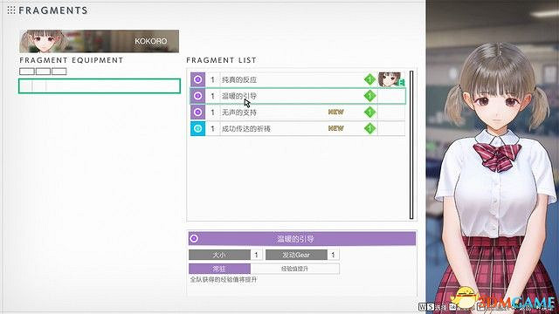This screenshot has width=559, height=314.
Task: Click the 发动Gear label
Action: (296, 255)
